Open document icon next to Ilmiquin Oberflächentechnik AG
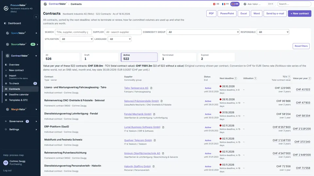The image size is (314, 176). click(x=163, y=153)
